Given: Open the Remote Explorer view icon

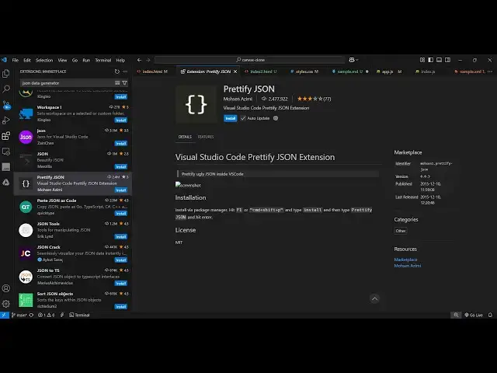Looking at the screenshot, I should click(x=6, y=152).
